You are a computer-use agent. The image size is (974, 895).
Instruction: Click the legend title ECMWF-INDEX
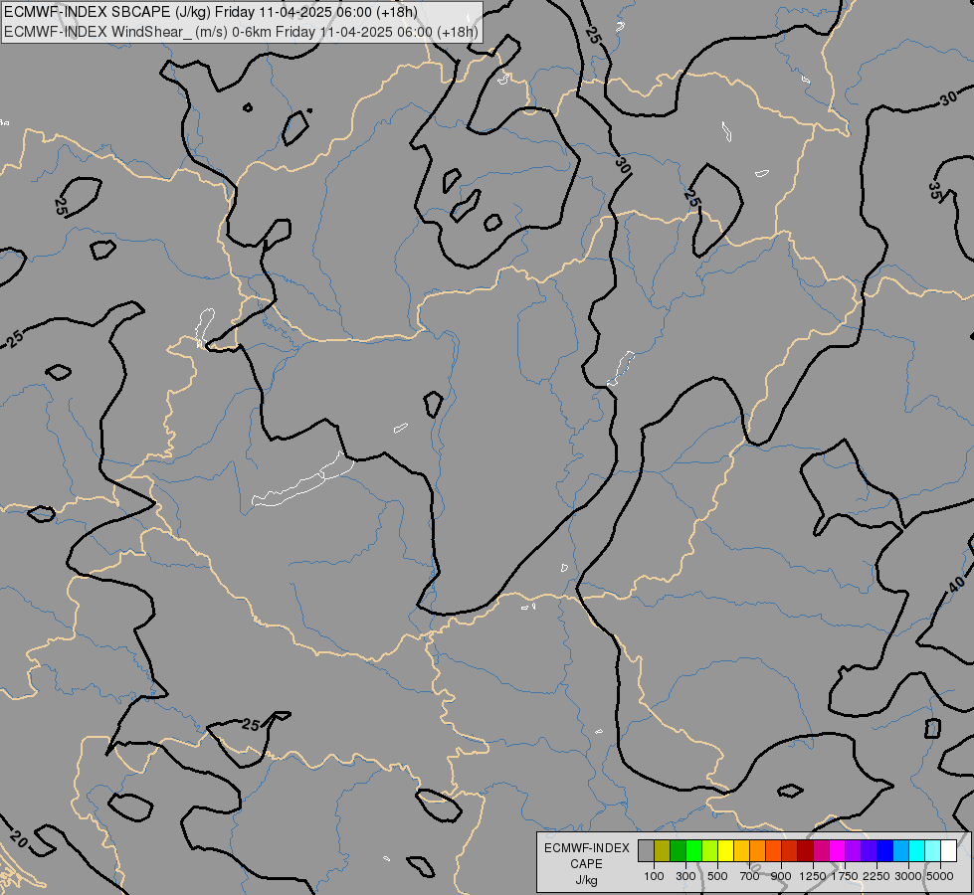coord(586,848)
